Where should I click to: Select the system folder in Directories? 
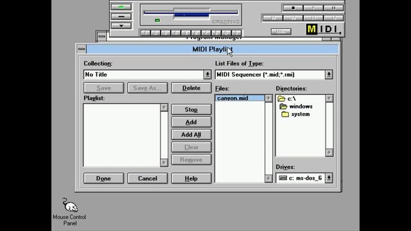(x=295, y=114)
